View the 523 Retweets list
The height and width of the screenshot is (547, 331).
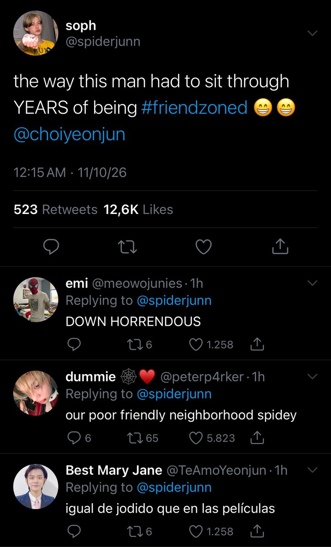tap(56, 209)
